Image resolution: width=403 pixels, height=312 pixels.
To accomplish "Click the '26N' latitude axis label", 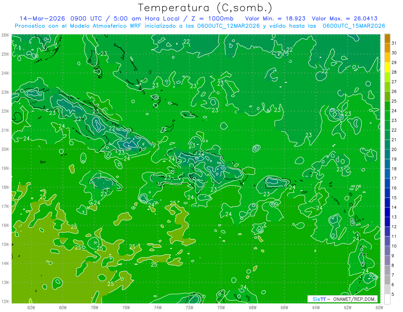I will (x=5, y=35).
